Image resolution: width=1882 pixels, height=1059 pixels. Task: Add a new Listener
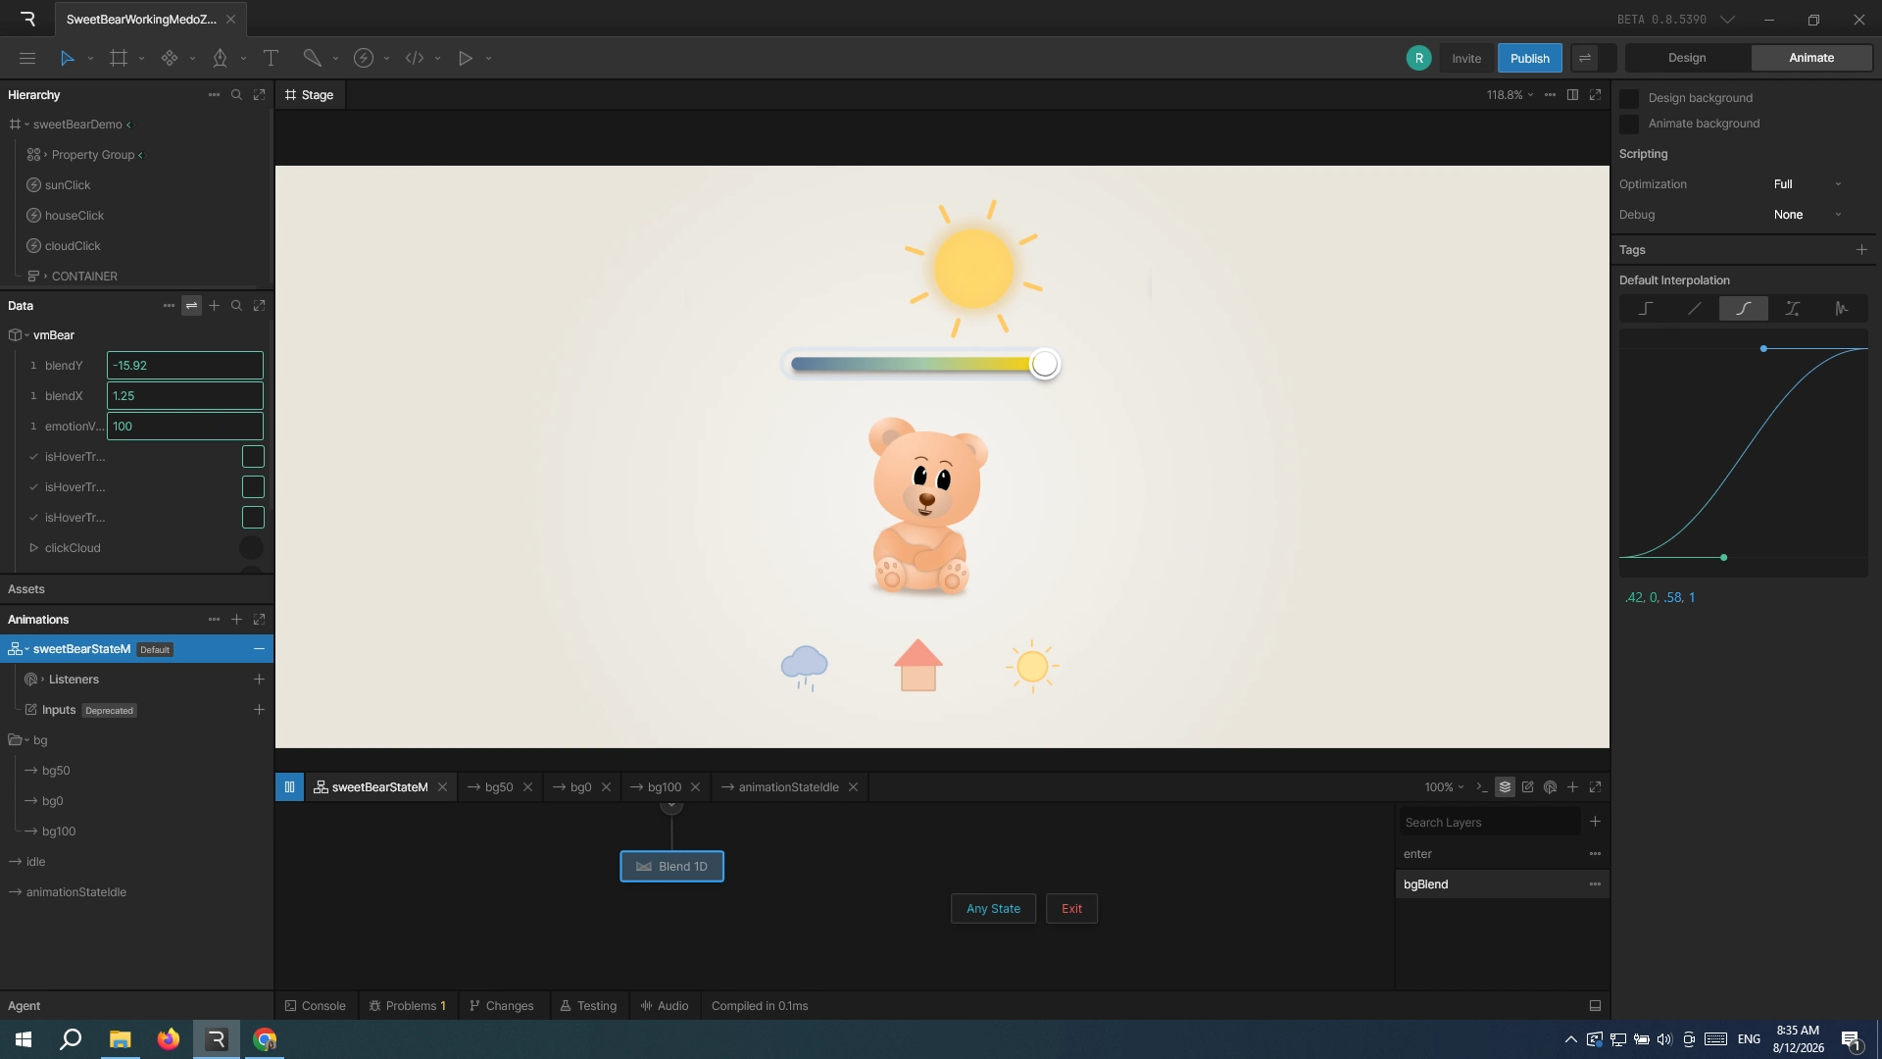(259, 680)
